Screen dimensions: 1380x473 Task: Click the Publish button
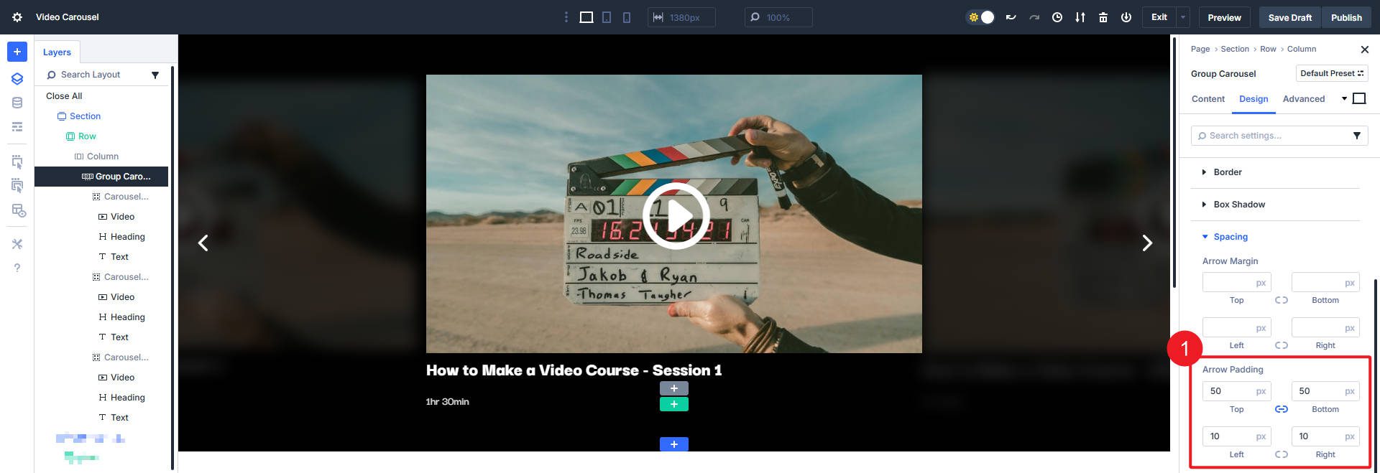coord(1345,17)
